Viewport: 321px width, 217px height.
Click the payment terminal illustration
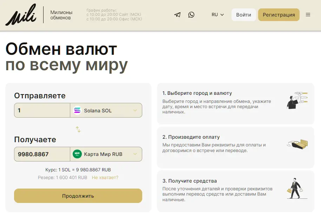tap(297, 144)
